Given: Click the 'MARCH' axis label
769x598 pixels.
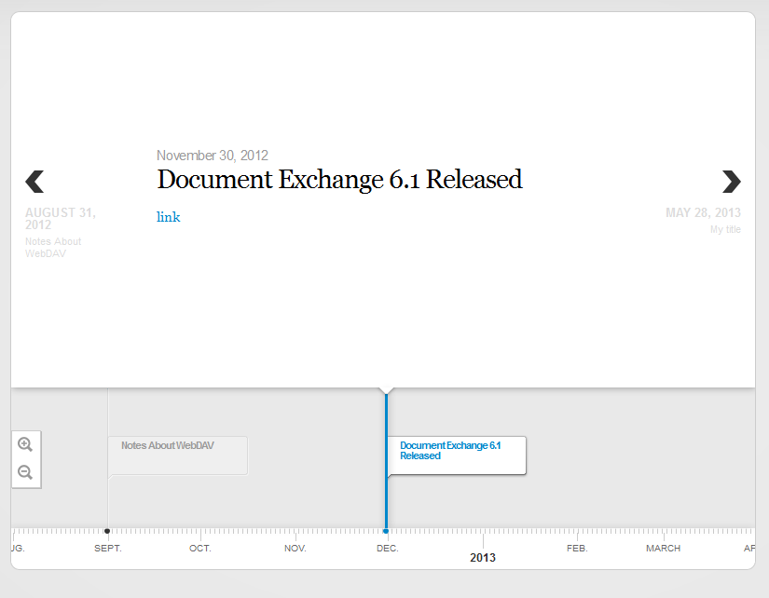Looking at the screenshot, I should [663, 549].
